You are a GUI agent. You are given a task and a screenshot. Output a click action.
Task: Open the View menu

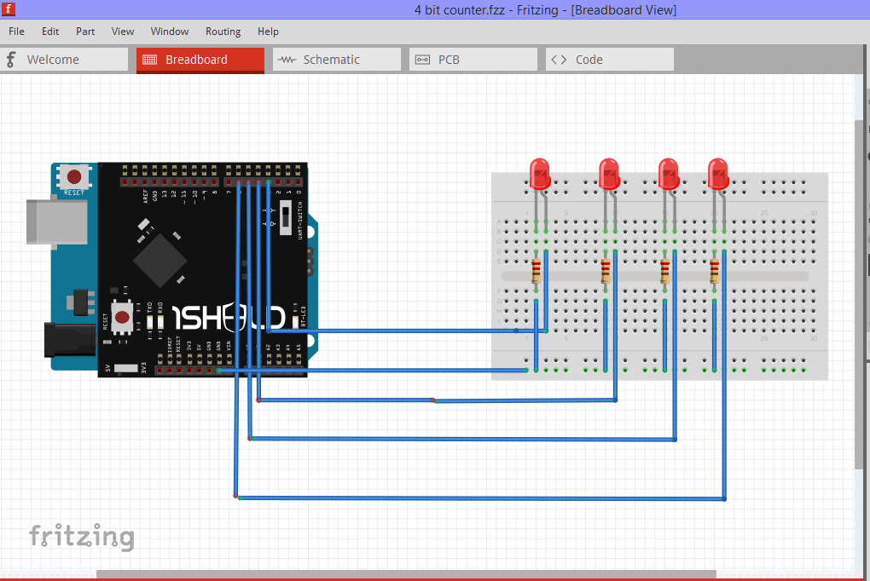[122, 32]
